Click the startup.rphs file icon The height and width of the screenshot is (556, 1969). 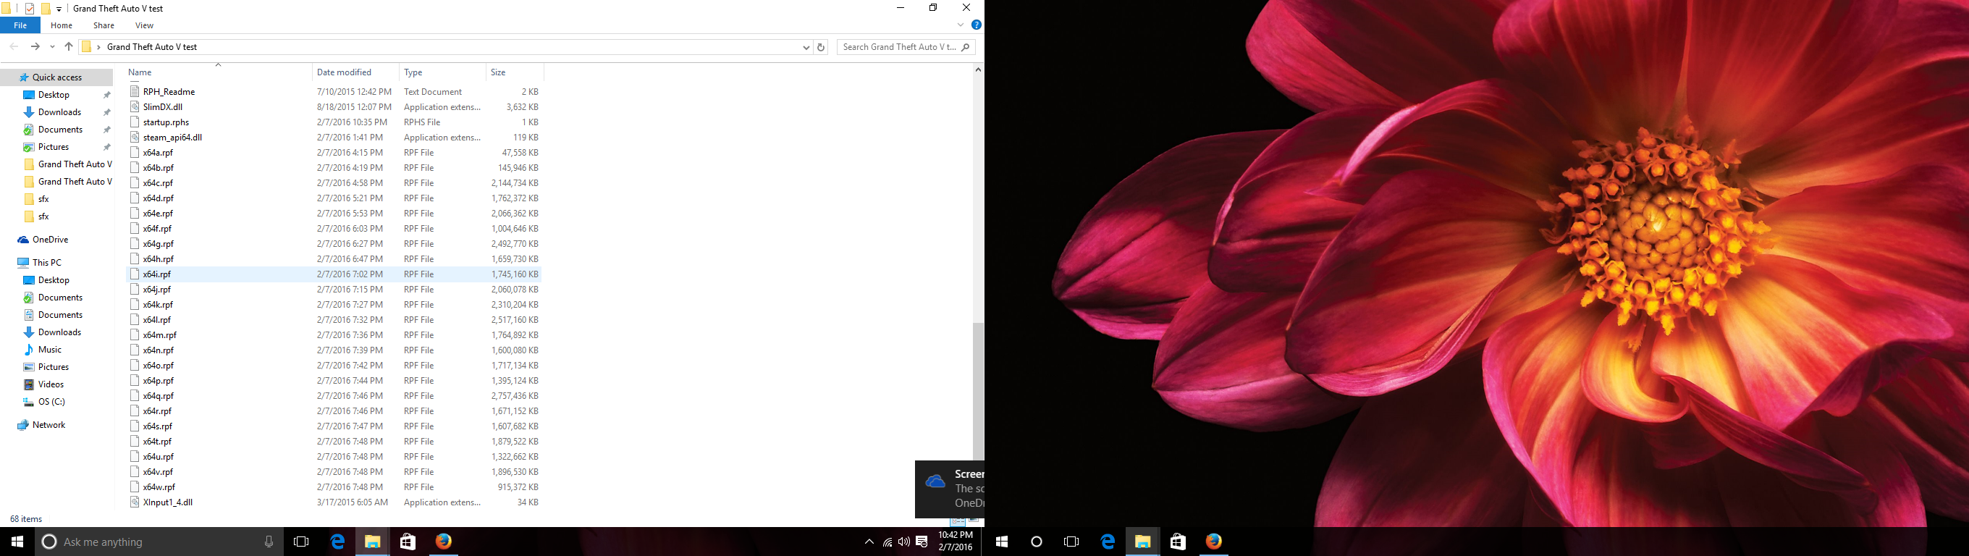coord(135,122)
